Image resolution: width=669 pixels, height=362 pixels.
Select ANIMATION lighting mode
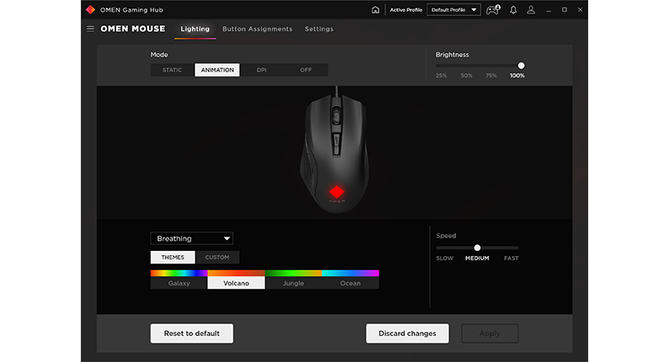point(217,70)
